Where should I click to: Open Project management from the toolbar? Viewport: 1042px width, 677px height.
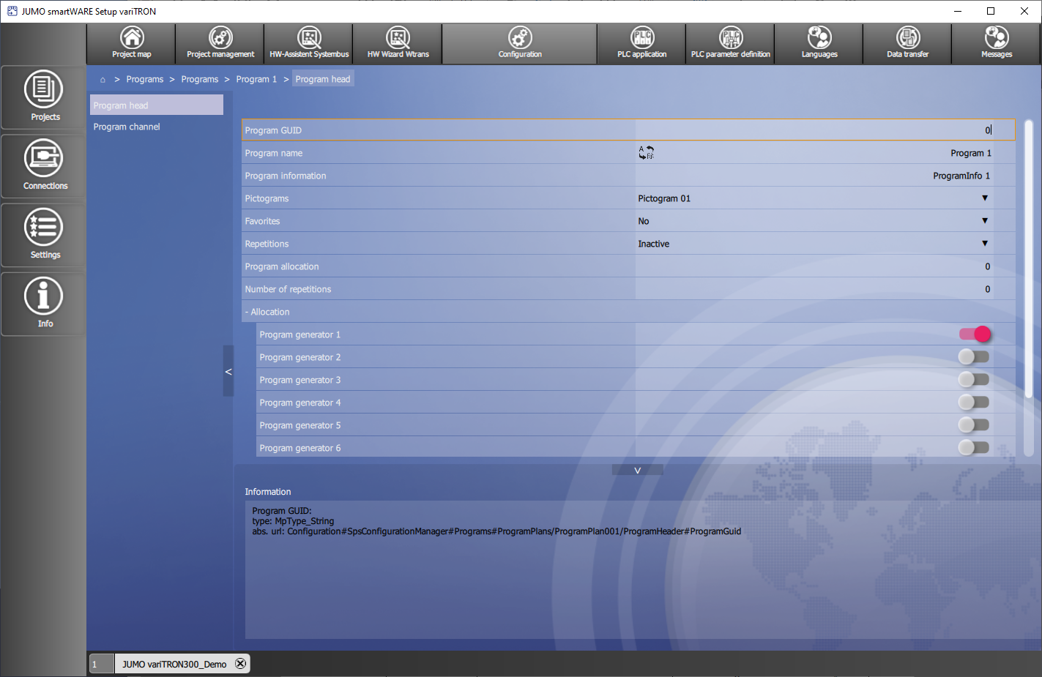(220, 43)
